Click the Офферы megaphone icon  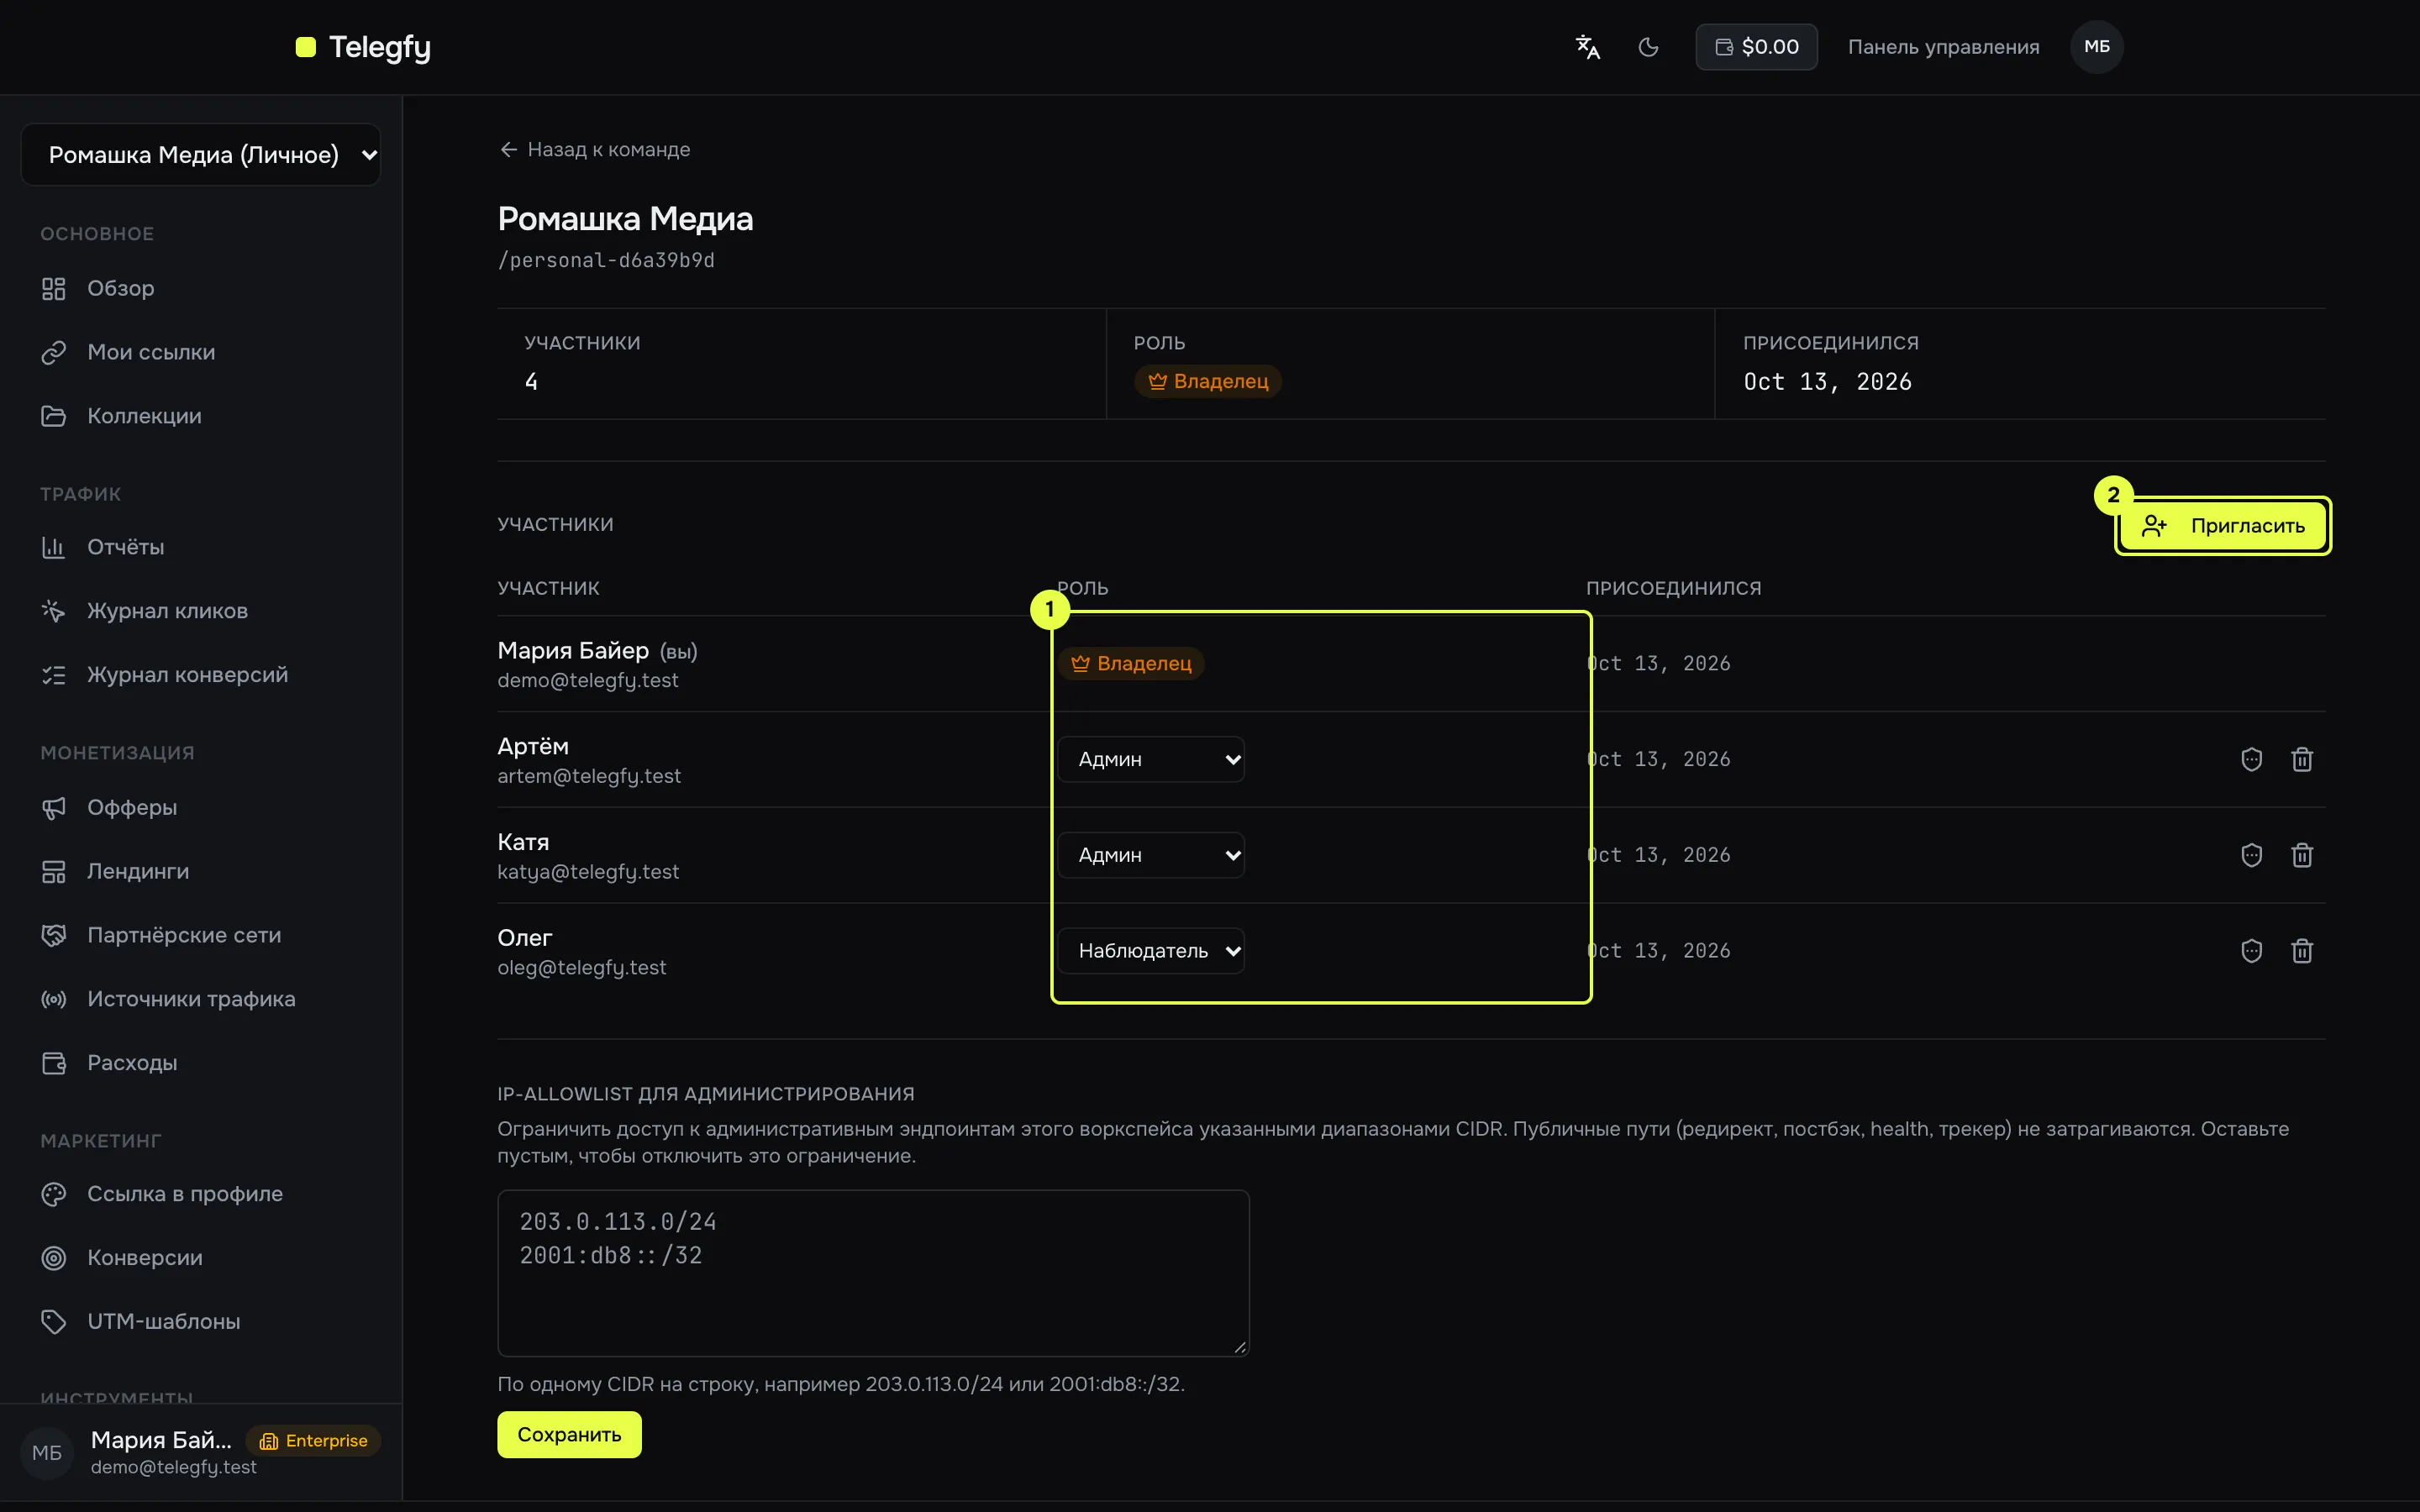tap(53, 807)
